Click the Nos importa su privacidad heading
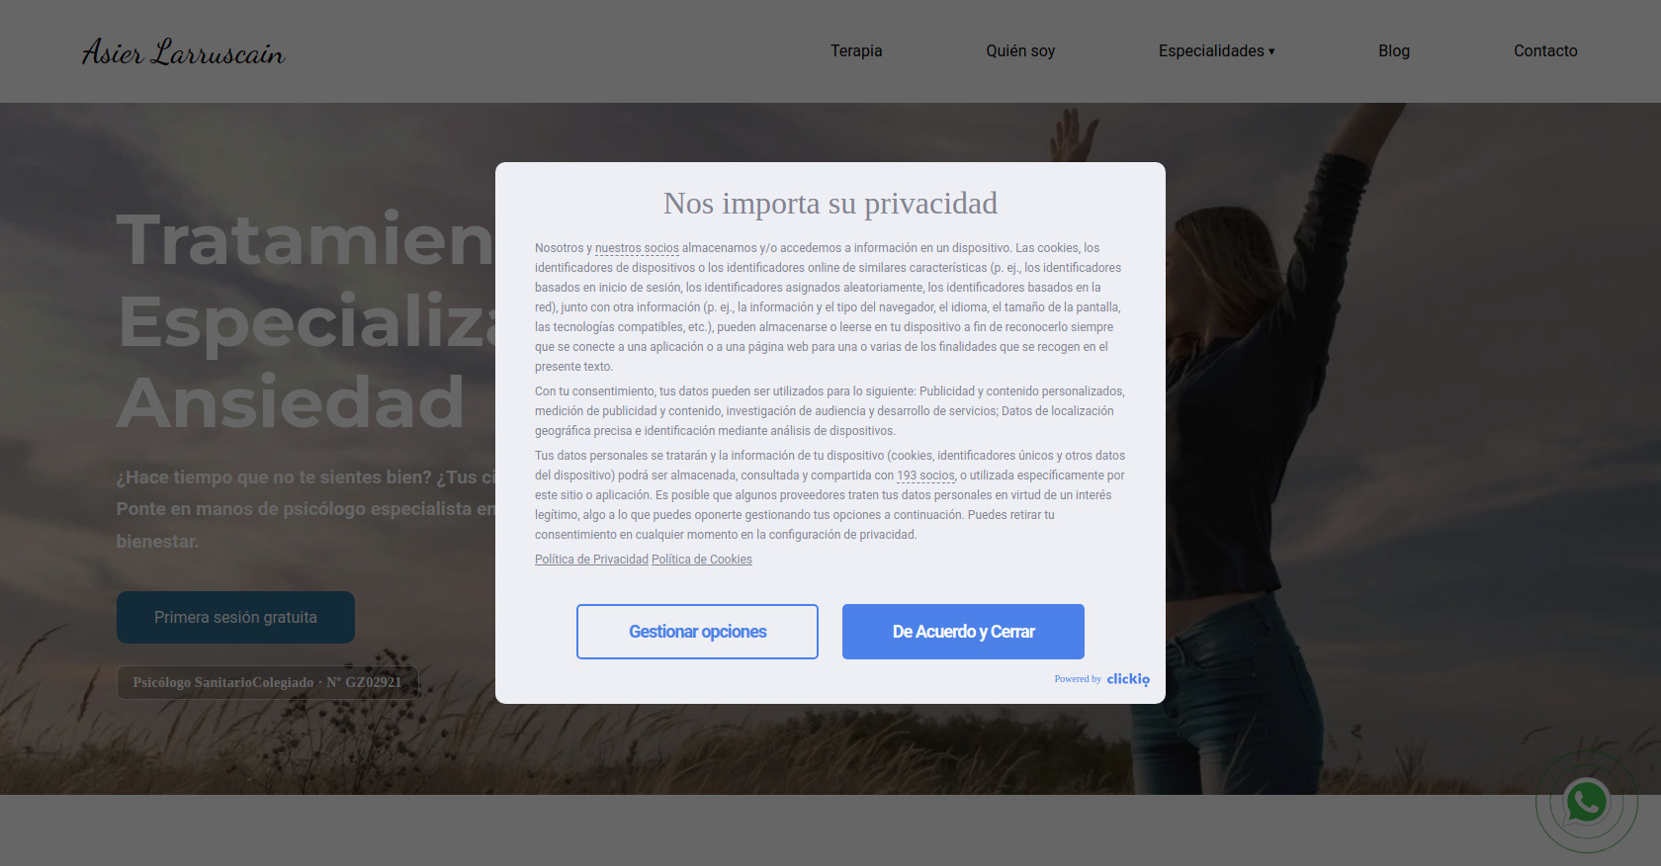The width and height of the screenshot is (1661, 866). [x=830, y=203]
